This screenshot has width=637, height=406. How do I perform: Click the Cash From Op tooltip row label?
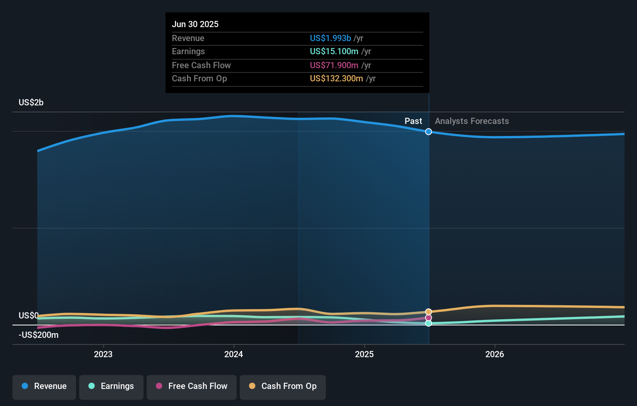pyautogui.click(x=199, y=78)
